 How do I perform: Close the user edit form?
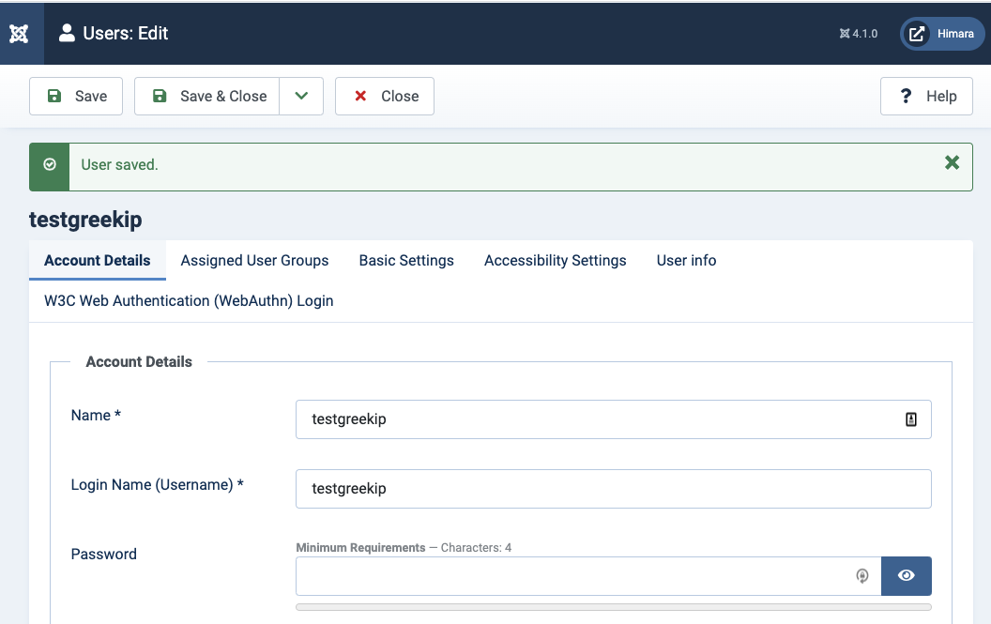click(x=385, y=96)
